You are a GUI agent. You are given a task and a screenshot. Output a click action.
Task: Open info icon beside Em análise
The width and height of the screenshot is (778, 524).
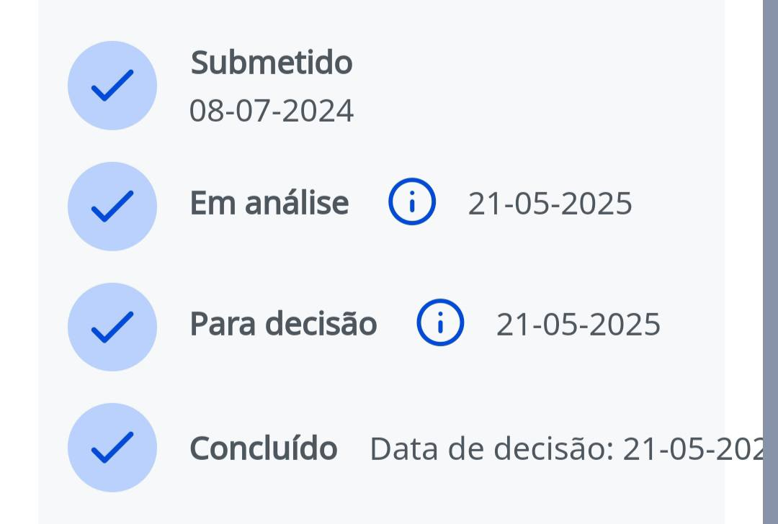click(x=412, y=202)
